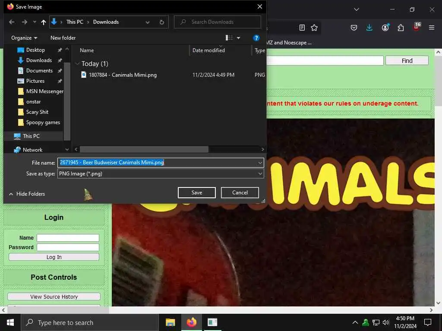Select This PC in navigation pane
This screenshot has height=331, width=442.
(x=31, y=136)
